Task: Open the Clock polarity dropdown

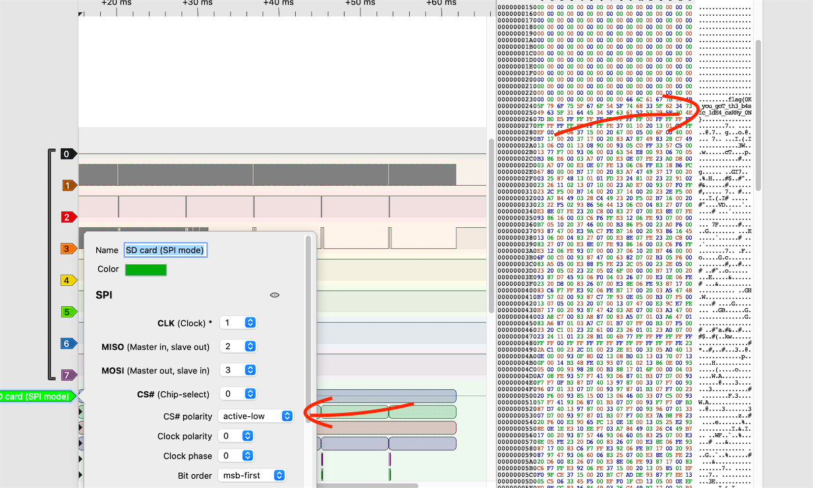Action: (x=236, y=436)
